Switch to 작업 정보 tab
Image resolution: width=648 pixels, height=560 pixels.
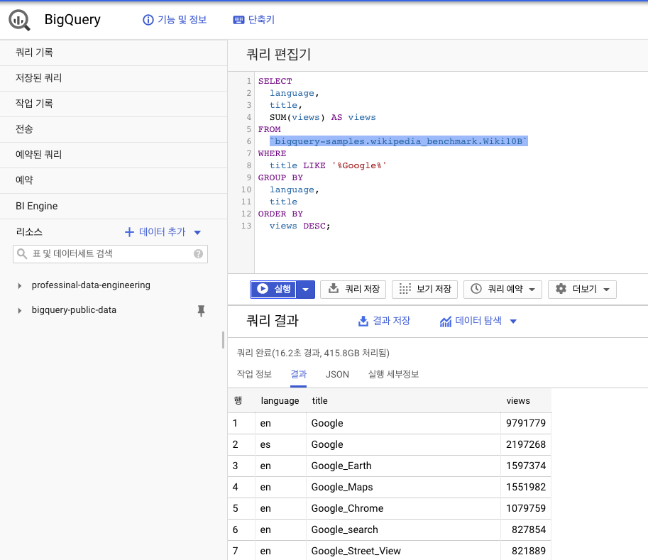click(x=254, y=375)
